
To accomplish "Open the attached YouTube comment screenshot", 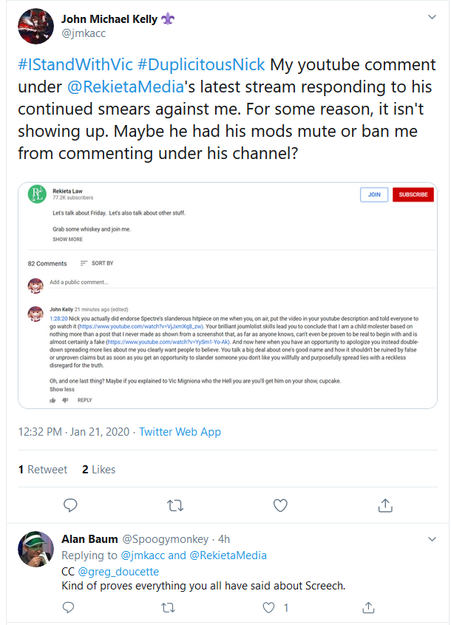I will pos(228,295).
